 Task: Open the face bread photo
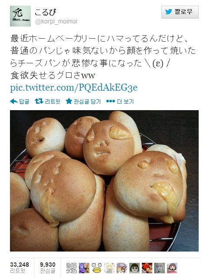104,181
